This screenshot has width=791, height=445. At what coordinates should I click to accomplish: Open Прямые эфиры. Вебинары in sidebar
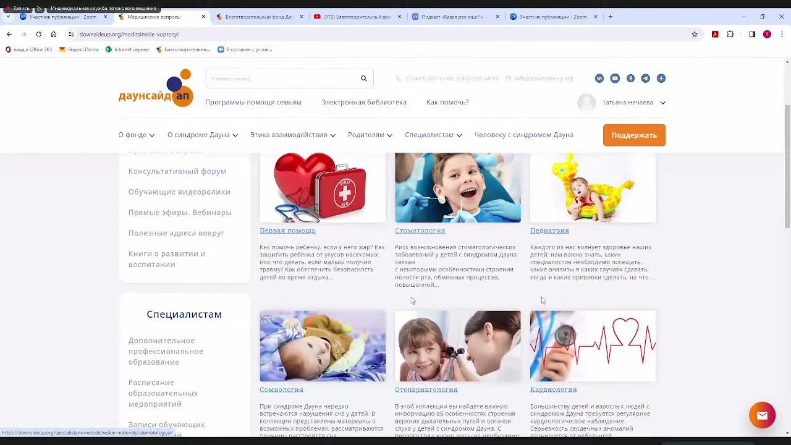180,213
